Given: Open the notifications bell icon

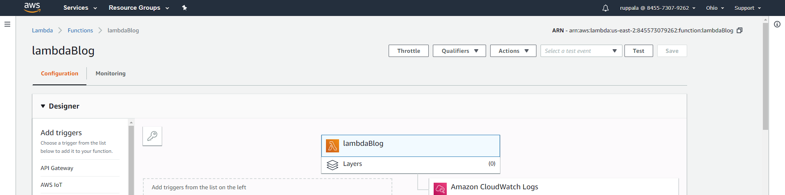Looking at the screenshot, I should point(605,8).
